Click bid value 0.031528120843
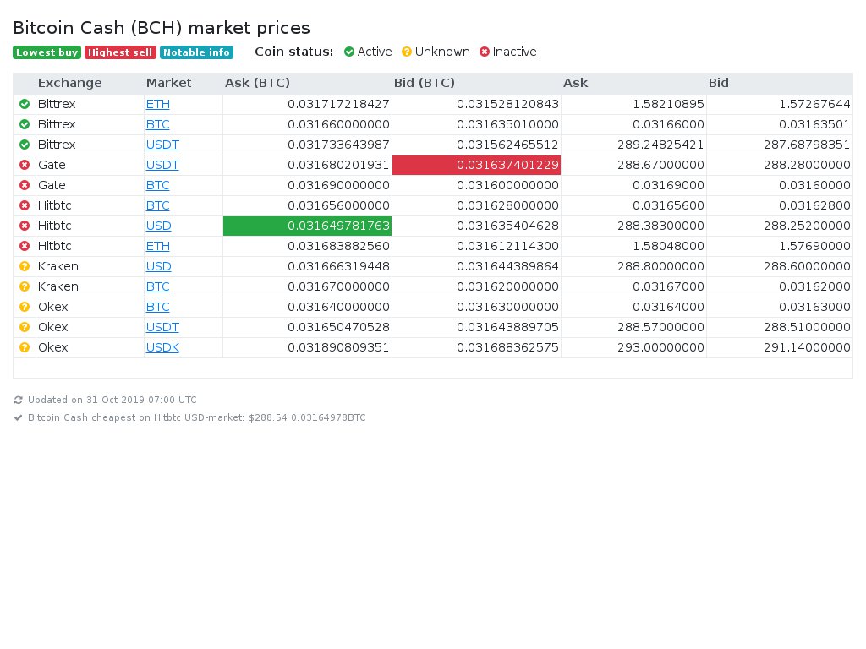 point(507,104)
